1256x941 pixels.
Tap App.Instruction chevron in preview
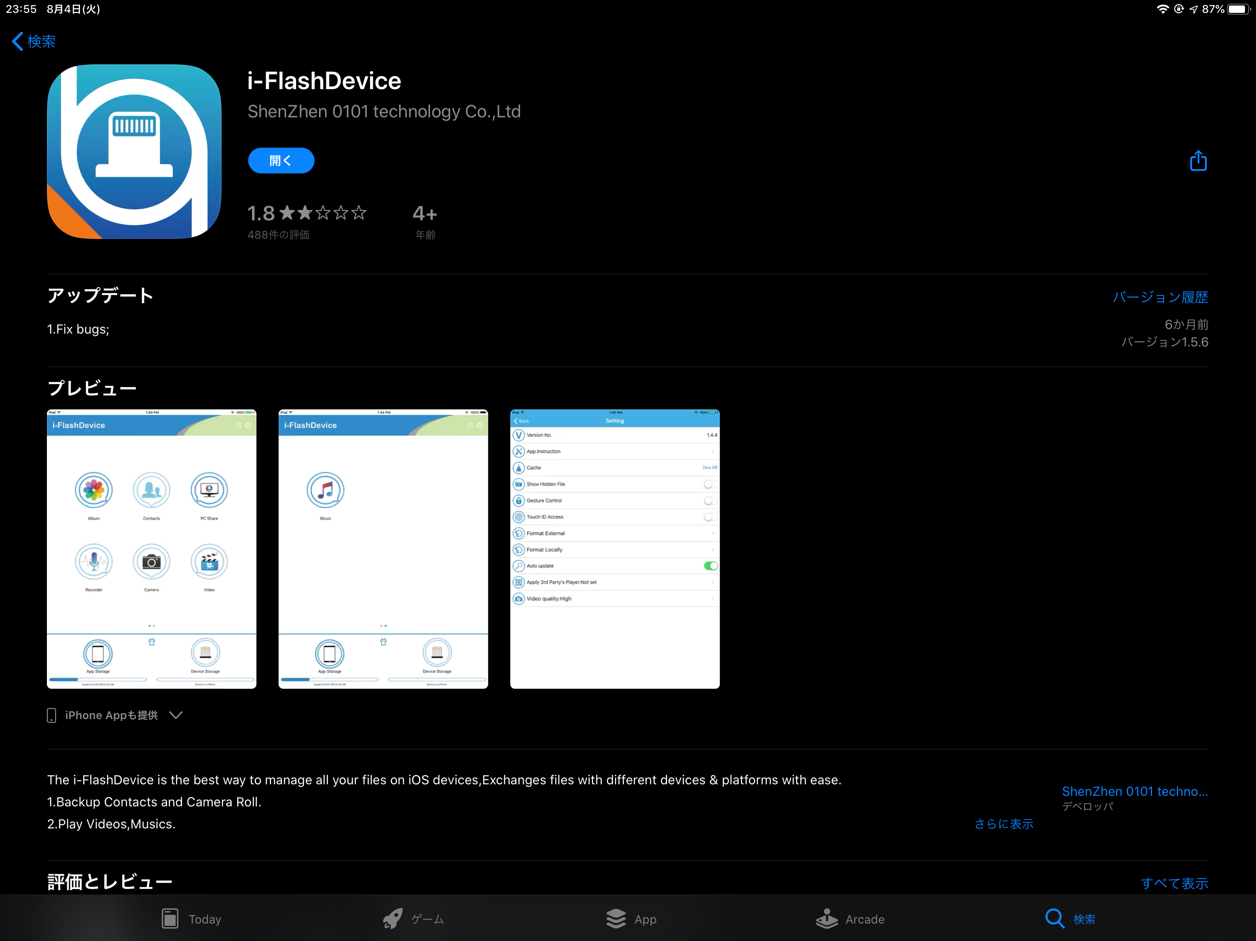click(x=713, y=451)
